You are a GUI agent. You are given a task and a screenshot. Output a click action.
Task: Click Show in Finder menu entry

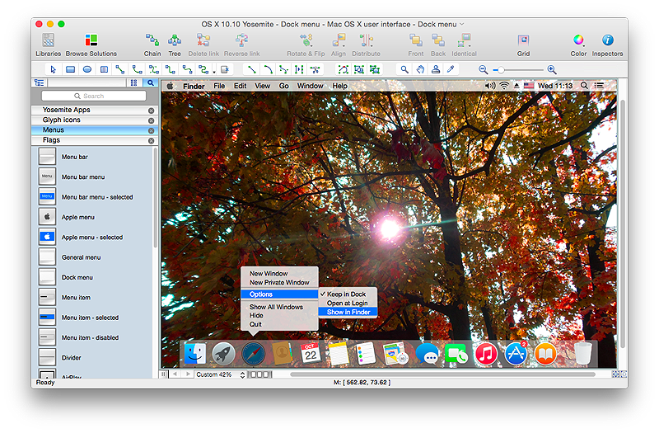pos(348,312)
